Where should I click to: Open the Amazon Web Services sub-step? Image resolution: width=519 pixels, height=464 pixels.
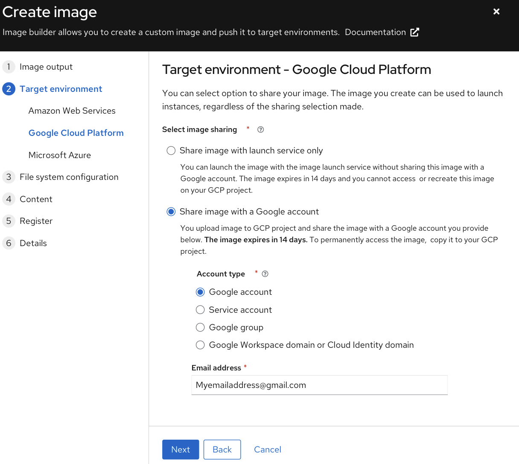[x=72, y=111]
